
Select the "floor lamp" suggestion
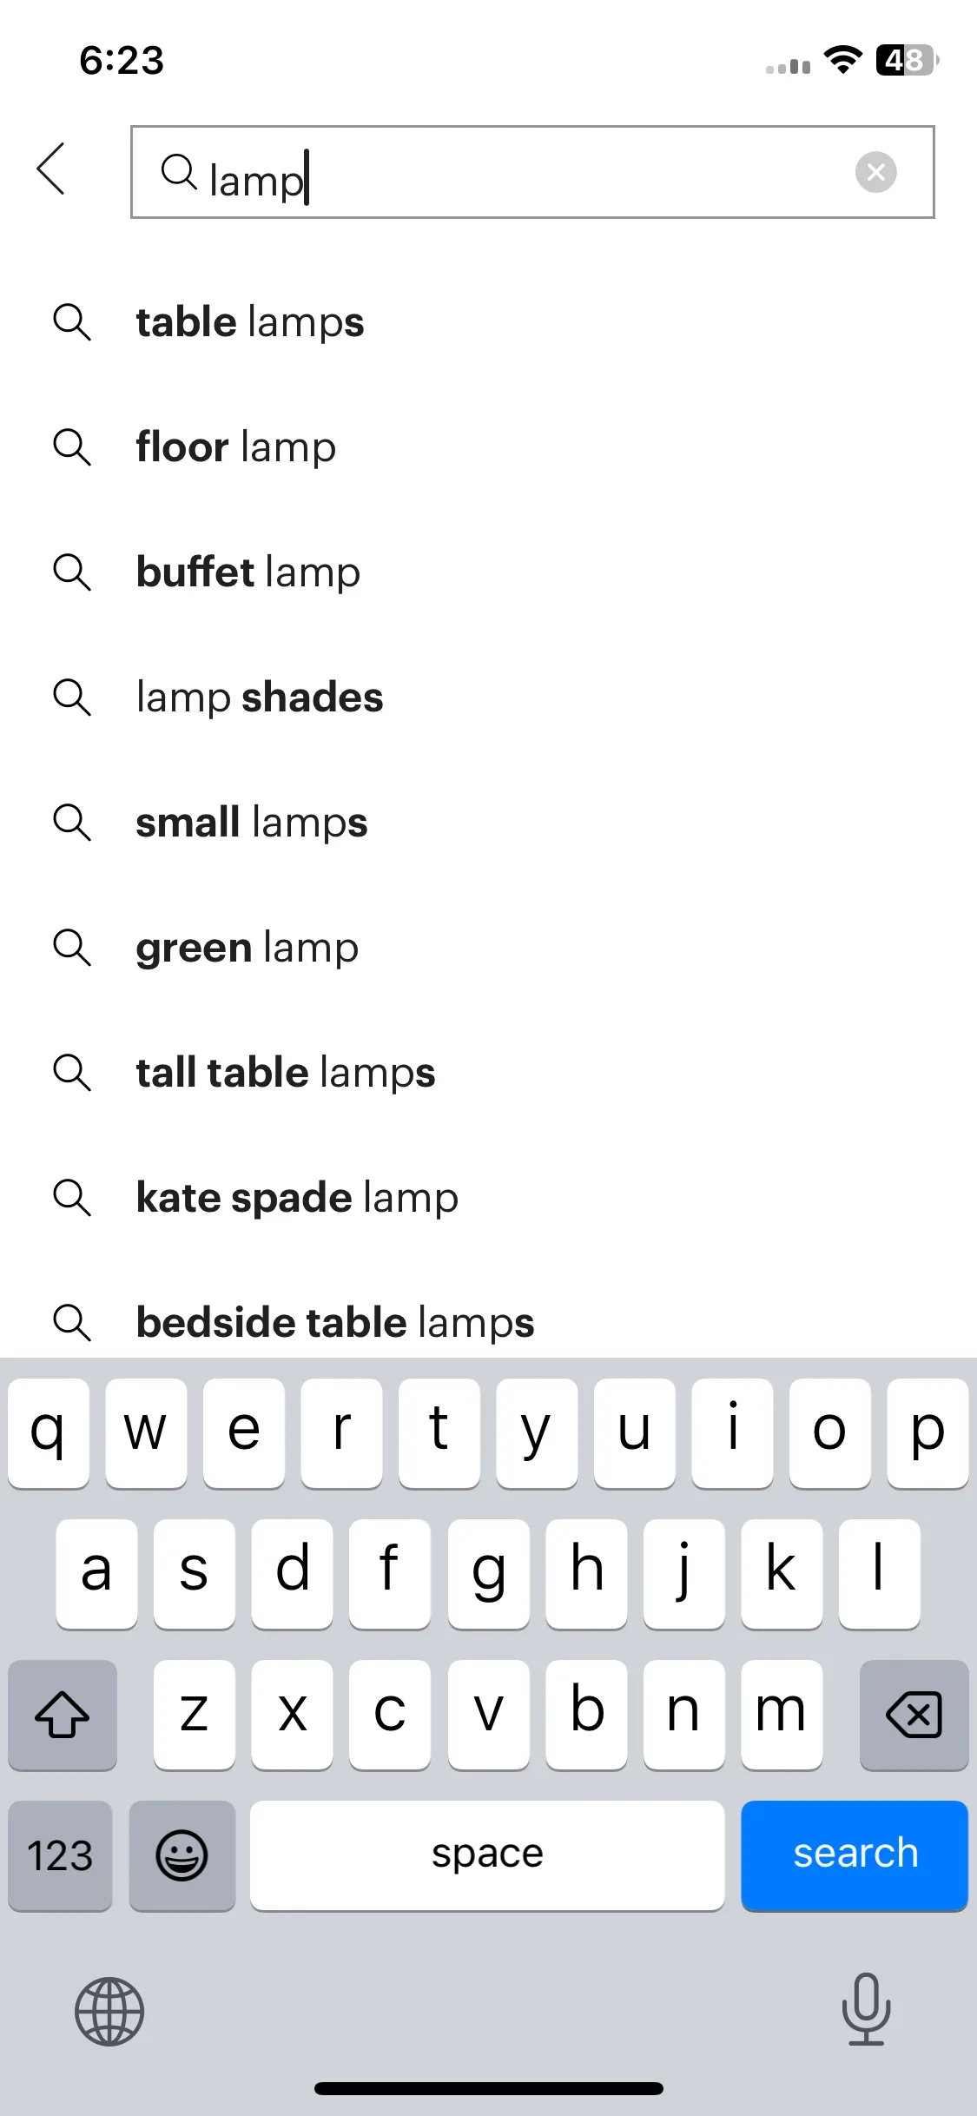click(x=488, y=447)
